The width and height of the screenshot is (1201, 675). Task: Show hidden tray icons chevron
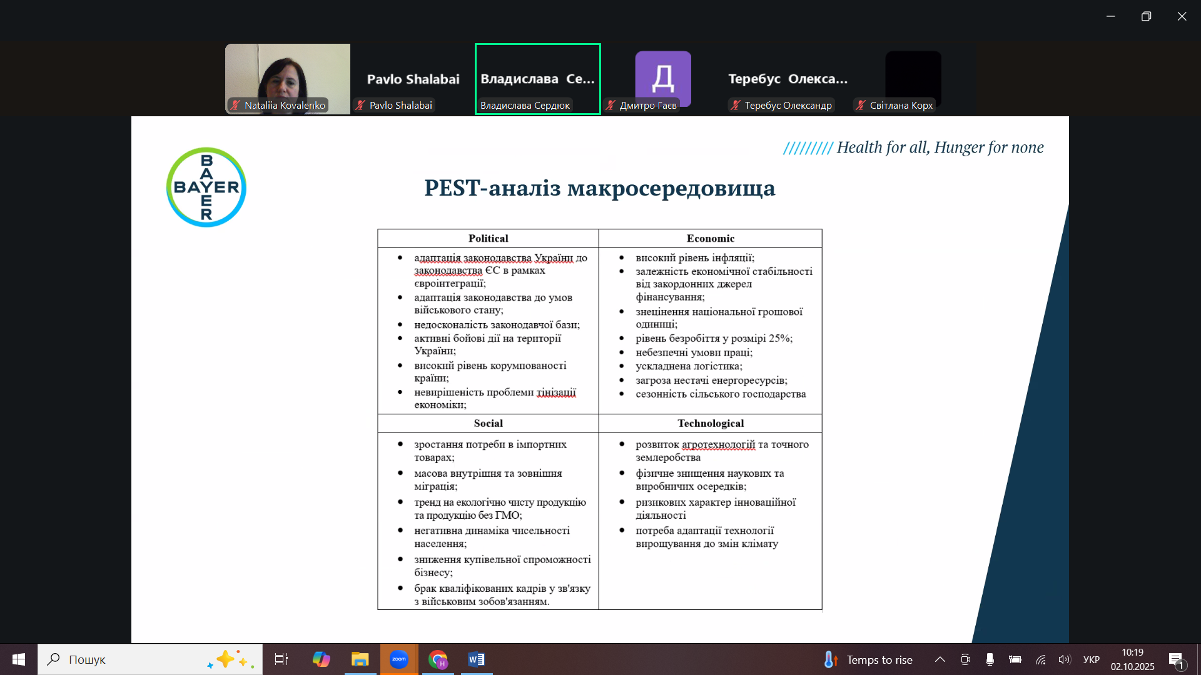[940, 659]
